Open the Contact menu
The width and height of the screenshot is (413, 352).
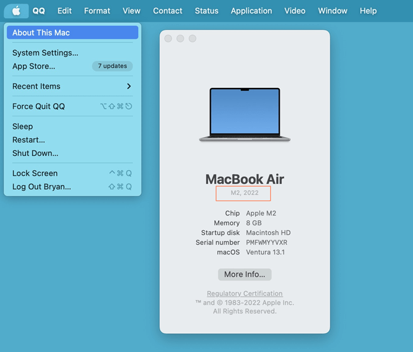pos(168,11)
